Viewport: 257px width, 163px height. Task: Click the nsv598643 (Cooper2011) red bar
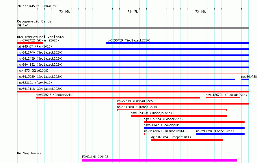point(118,98)
